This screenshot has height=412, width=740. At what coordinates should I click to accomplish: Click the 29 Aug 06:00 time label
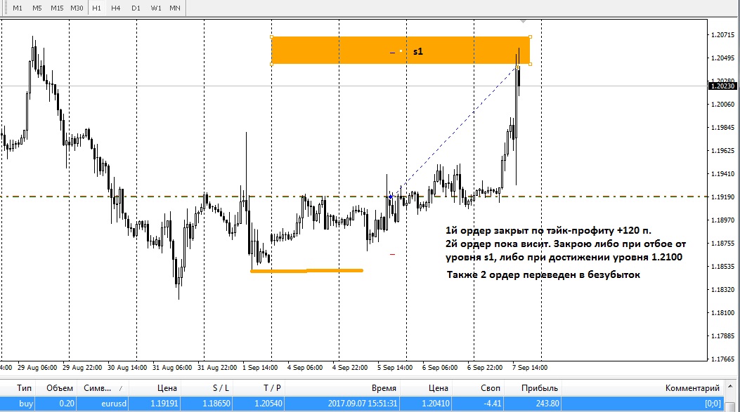37,368
